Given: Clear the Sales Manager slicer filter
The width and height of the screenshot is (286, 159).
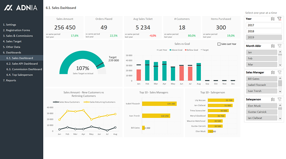Looking at the screenshot, I should point(280,72).
